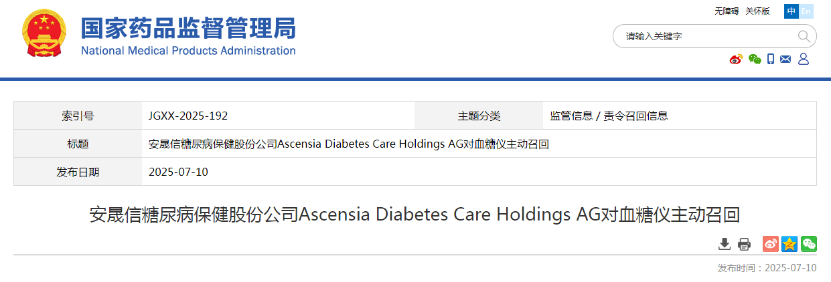
Task: Focus the 请输入关键字 search field
Action: (707, 36)
